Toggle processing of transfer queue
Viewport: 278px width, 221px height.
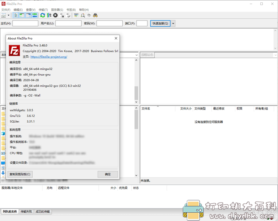click(49, 15)
